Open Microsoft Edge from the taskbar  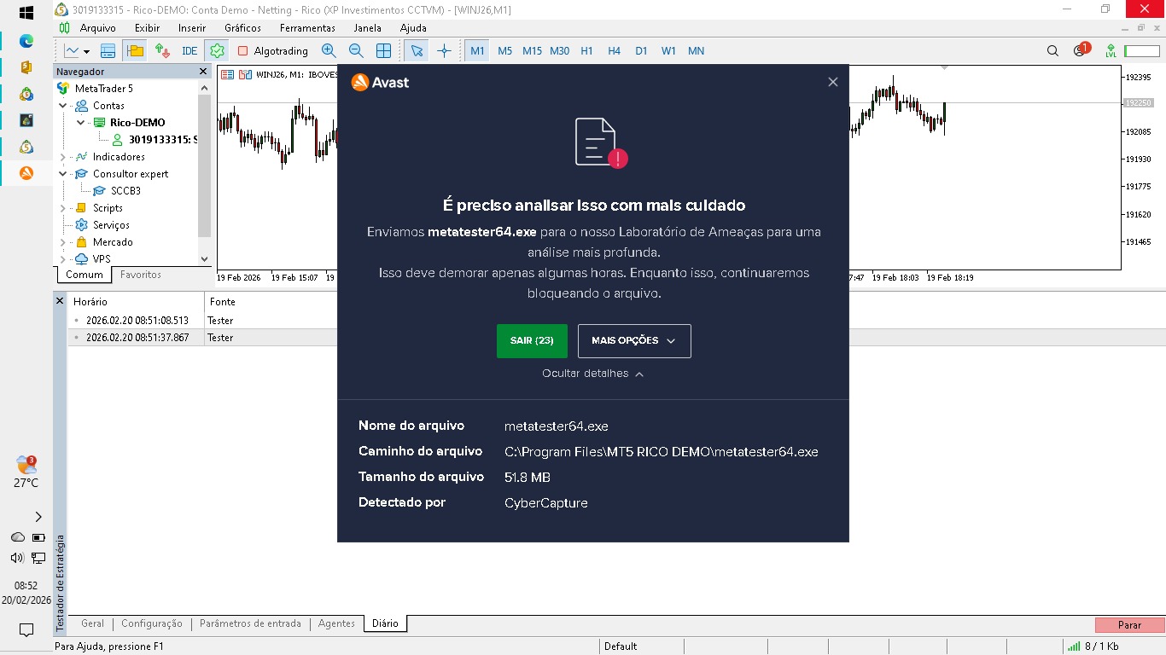26,40
